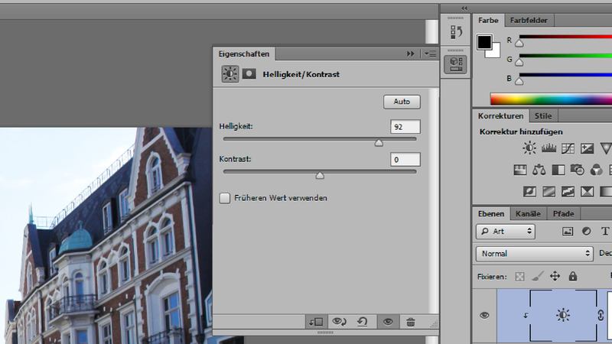Enable the Früheren Wert verwenden checkbox
This screenshot has width=612, height=344.
[225, 198]
